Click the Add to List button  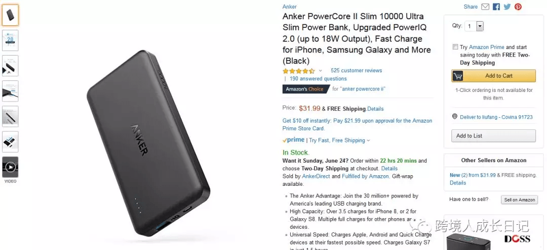coord(493,136)
